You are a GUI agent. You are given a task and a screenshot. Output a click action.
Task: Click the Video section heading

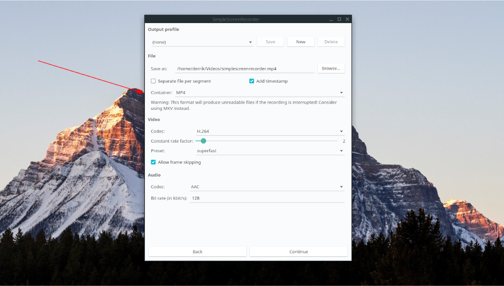point(154,120)
